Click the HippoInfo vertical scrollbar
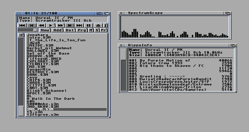Viewport: 249px width, 132px height. (x=124, y=70)
